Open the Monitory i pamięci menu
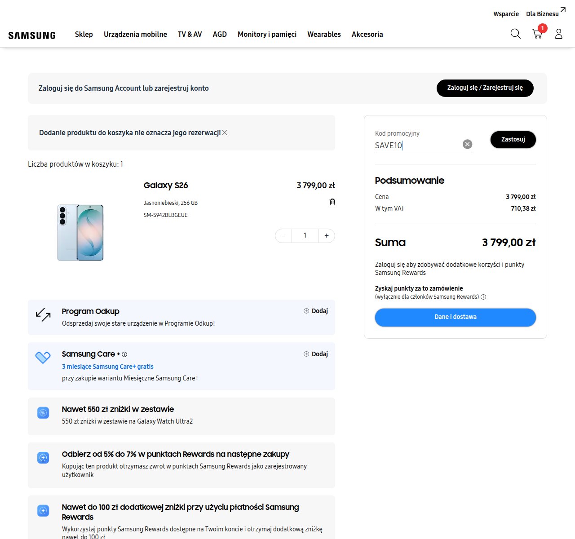The image size is (575, 539). click(x=267, y=34)
